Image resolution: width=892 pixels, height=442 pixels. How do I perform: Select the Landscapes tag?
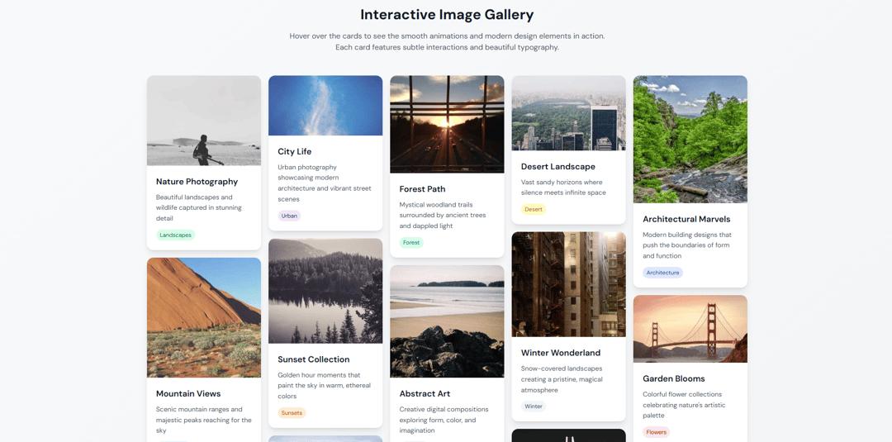point(176,235)
